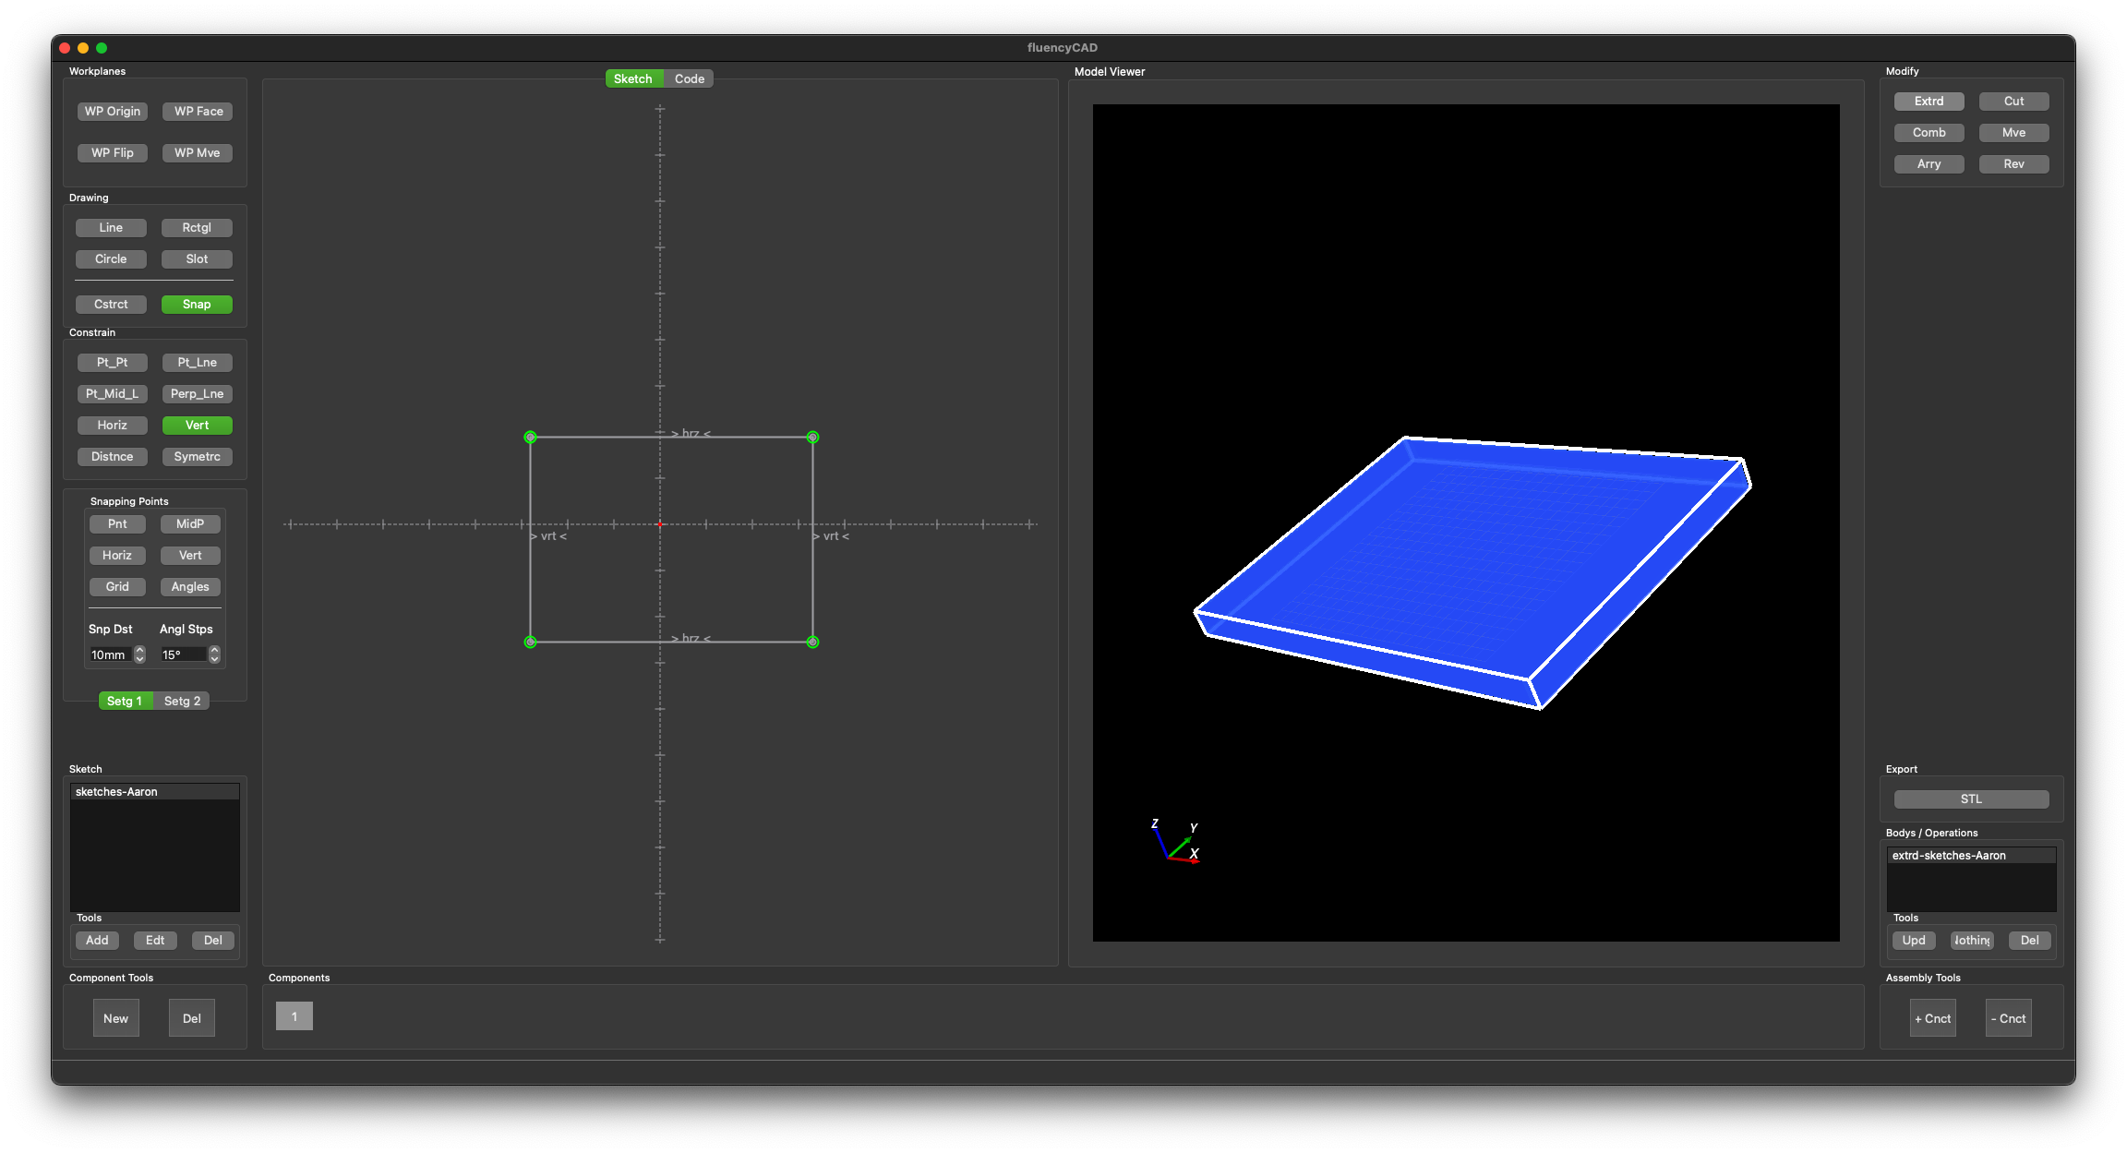Increase Snp Dst stepper value
Viewport: 2127px width, 1153px height.
pos(140,650)
